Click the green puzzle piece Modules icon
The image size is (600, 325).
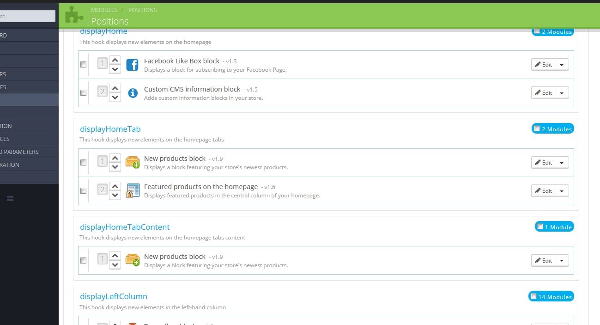tap(75, 14)
